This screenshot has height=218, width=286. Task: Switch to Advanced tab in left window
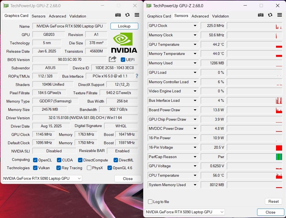(x=57, y=16)
